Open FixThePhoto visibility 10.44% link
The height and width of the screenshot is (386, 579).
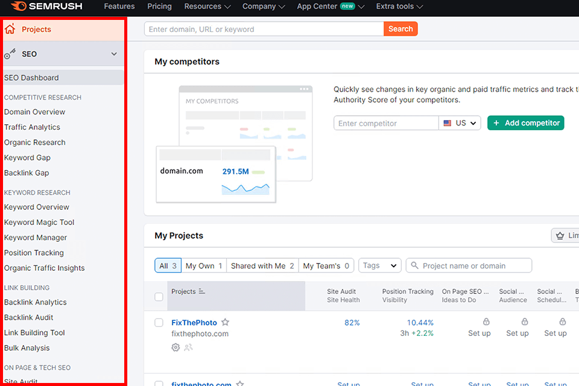(420, 323)
